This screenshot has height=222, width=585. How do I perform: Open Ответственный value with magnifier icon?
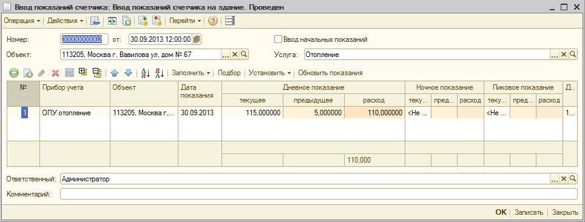[573, 180]
